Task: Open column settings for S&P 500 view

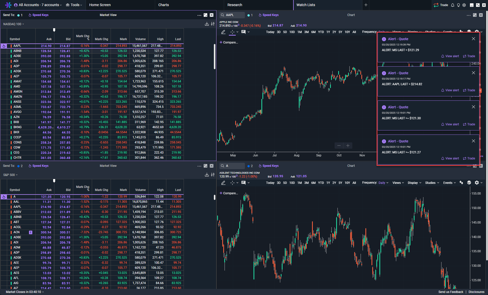Action: (x=213, y=175)
